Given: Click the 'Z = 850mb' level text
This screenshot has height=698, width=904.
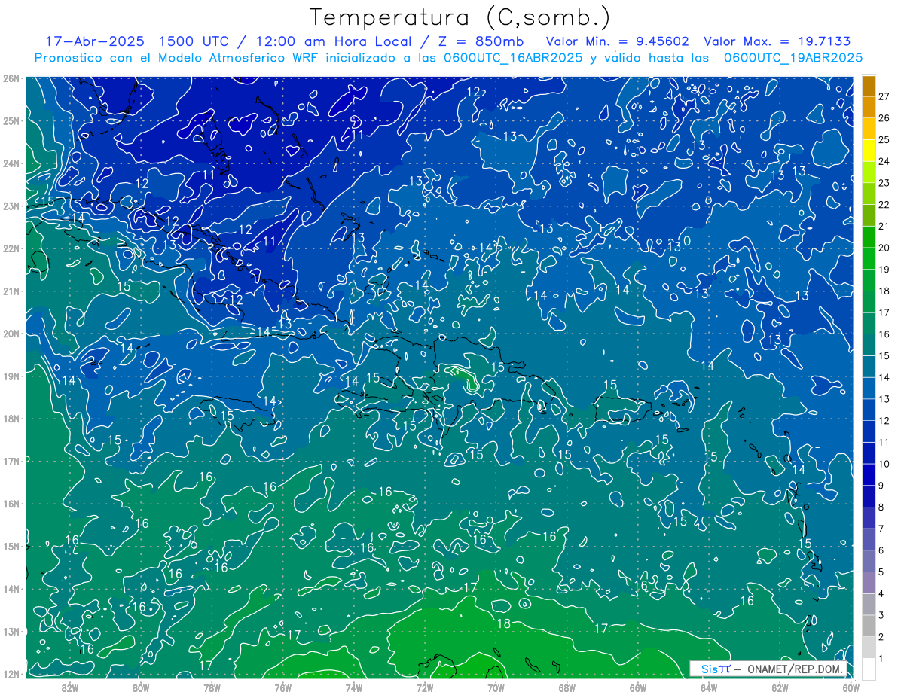Looking at the screenshot, I should point(481,41).
